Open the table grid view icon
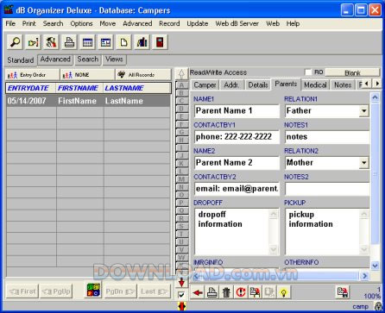Screen dimensions: 385x313 pos(87,42)
